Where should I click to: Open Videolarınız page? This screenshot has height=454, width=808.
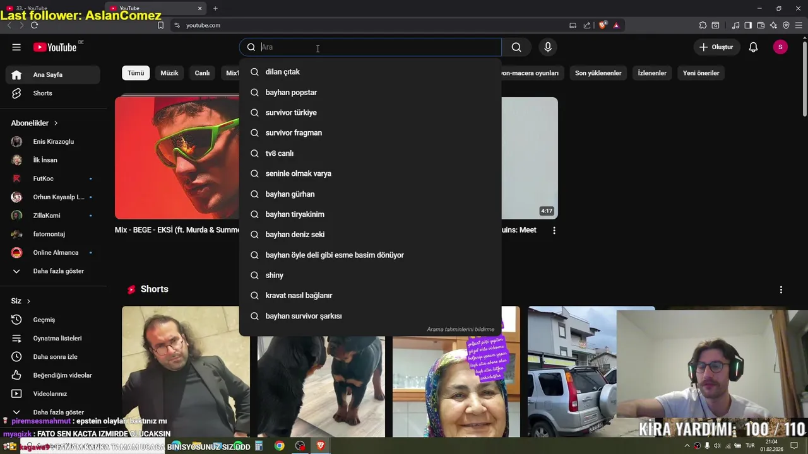pos(53,394)
